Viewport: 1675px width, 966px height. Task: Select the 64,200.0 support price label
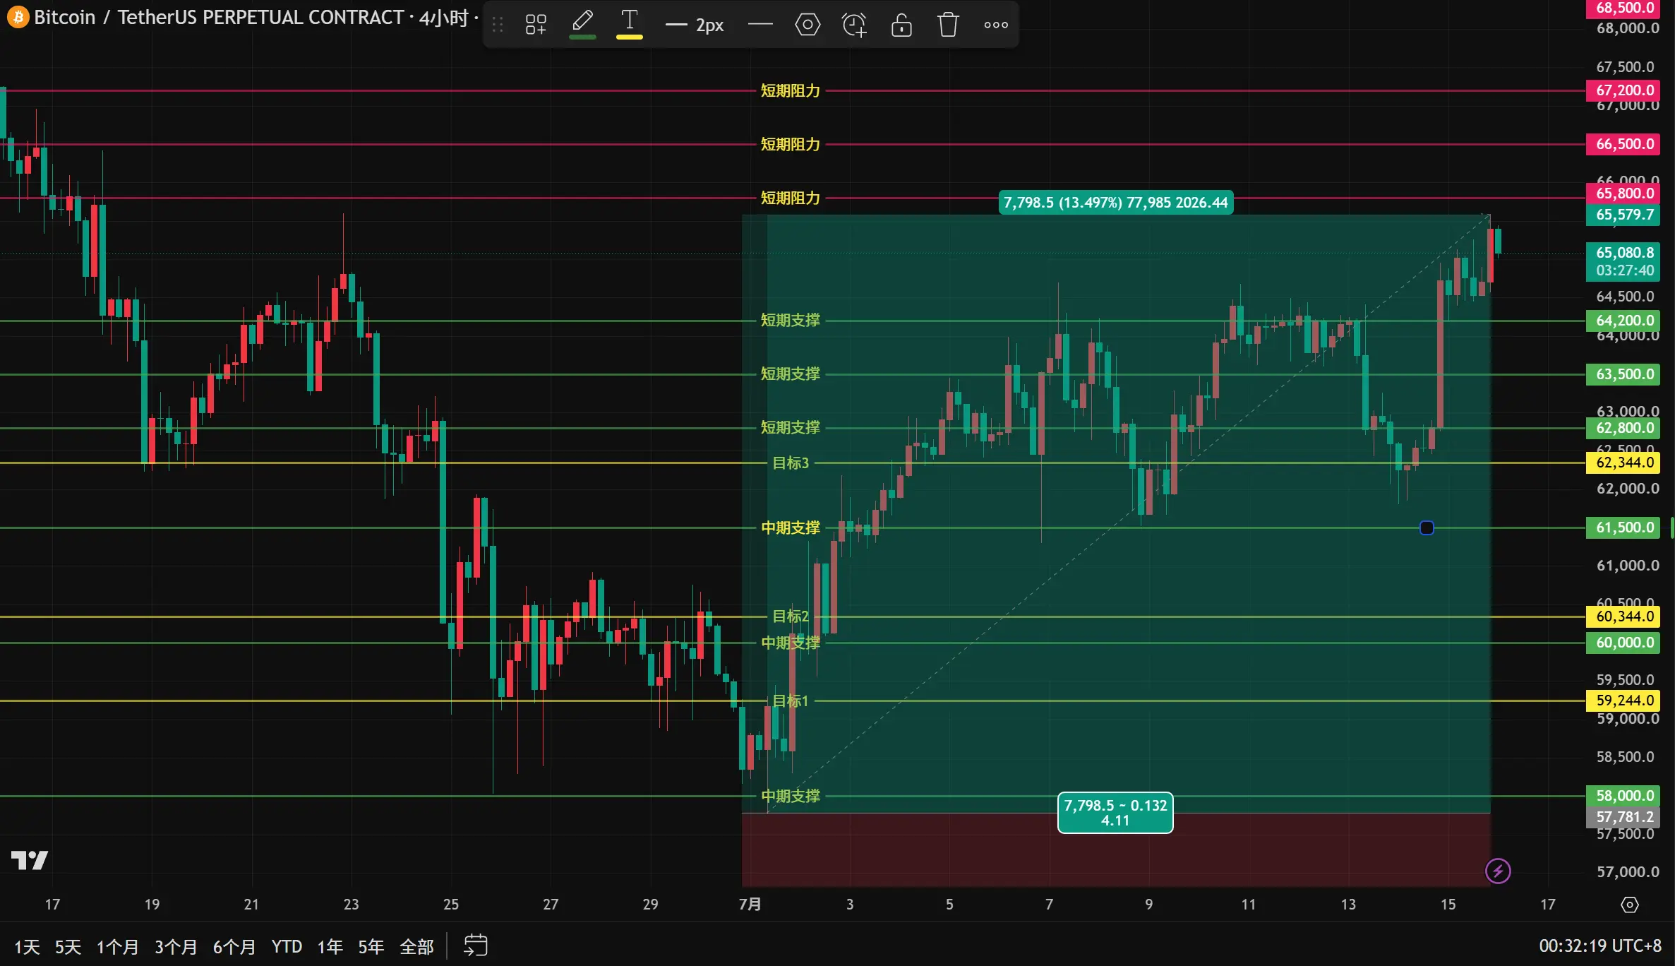tap(1624, 321)
